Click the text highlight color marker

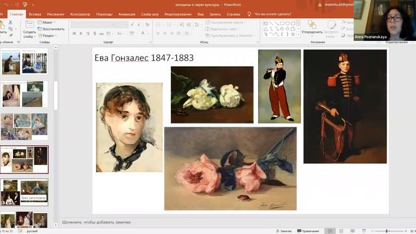[x=132, y=33]
